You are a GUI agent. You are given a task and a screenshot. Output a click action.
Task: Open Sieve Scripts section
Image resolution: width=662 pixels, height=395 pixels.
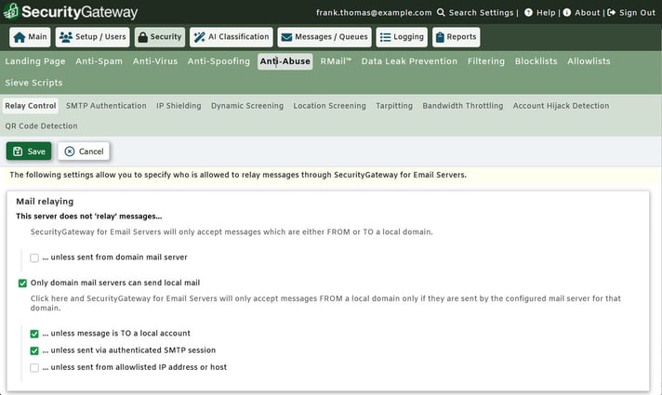[33, 83]
